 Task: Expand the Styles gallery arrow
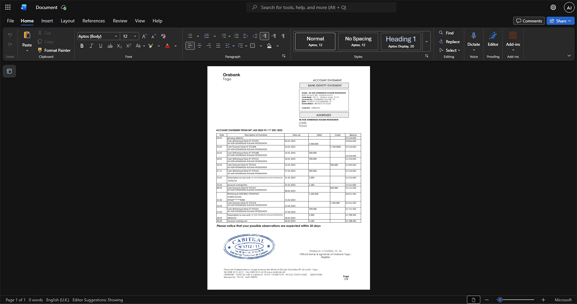tap(427, 41)
